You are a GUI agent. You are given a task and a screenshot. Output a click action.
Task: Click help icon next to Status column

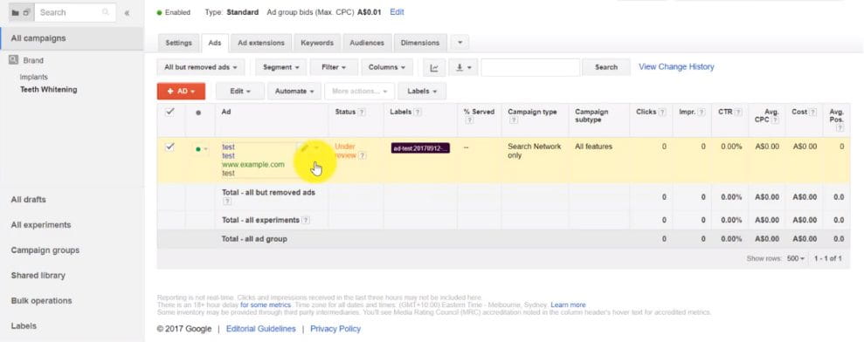pyautogui.click(x=362, y=112)
